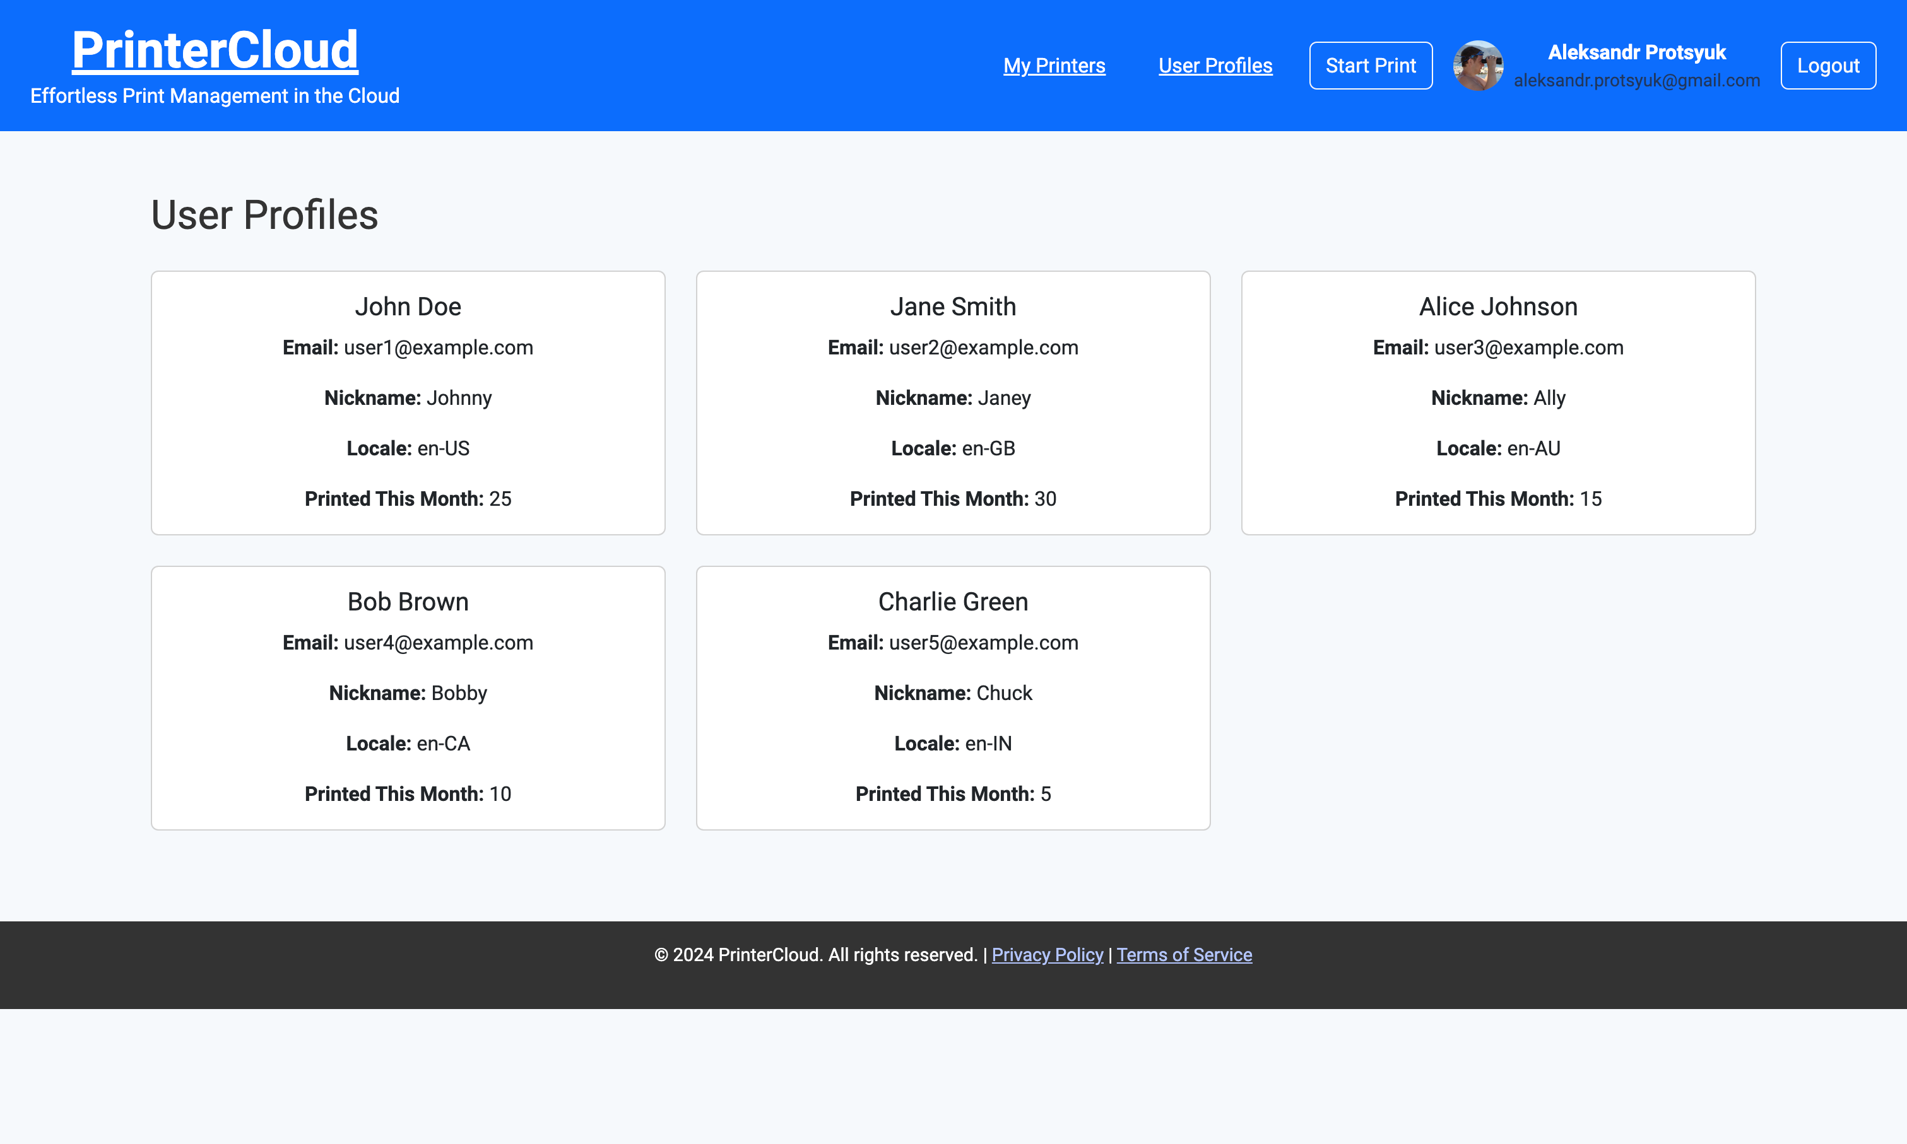Click user1@example.com email in John's card
The image size is (1907, 1144).
(x=438, y=347)
